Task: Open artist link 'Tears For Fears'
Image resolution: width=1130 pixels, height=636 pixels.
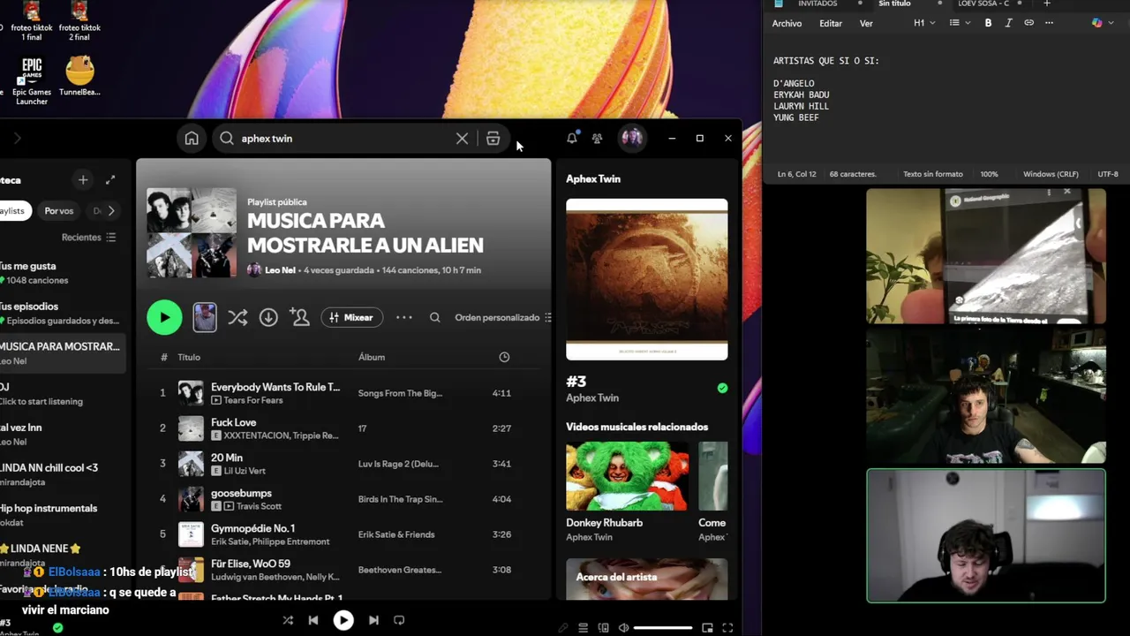Action: point(253,400)
